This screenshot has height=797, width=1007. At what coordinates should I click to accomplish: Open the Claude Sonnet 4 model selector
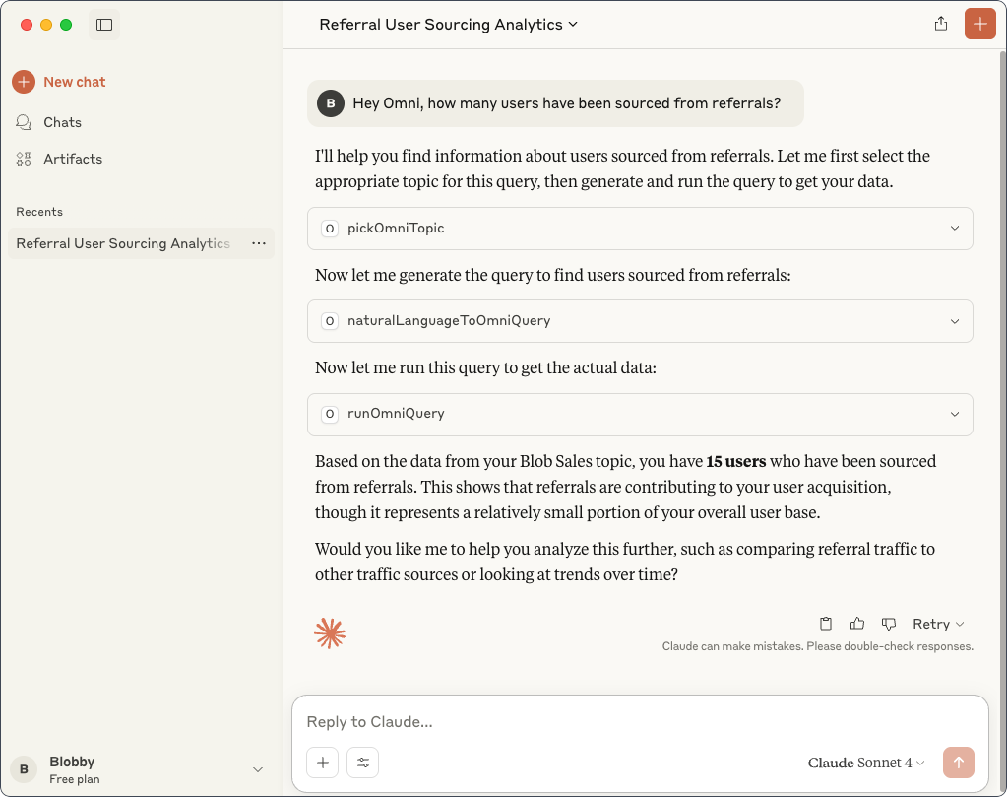point(865,763)
